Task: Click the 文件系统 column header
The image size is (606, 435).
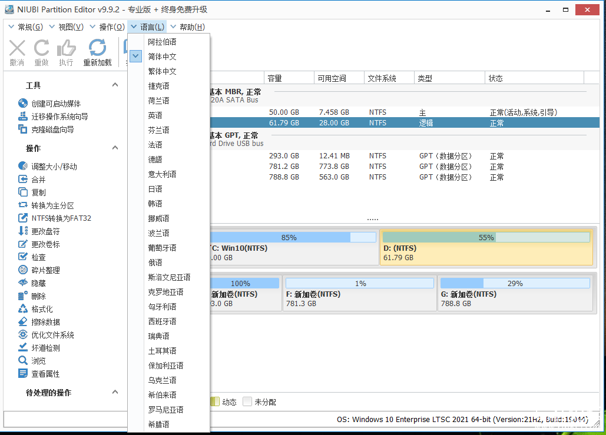Action: point(389,78)
